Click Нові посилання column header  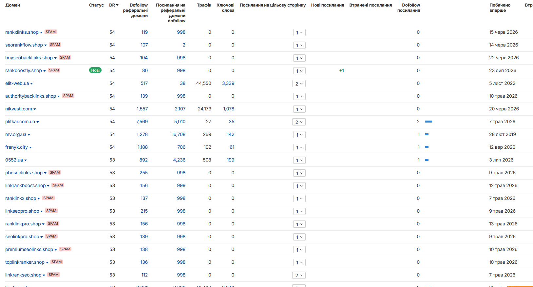pyautogui.click(x=328, y=5)
